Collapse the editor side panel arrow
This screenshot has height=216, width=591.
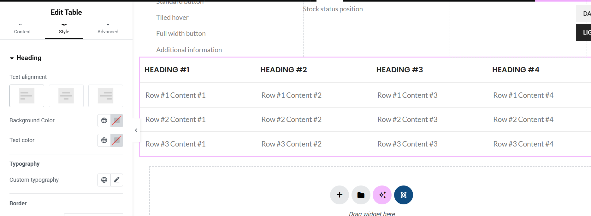click(x=136, y=130)
